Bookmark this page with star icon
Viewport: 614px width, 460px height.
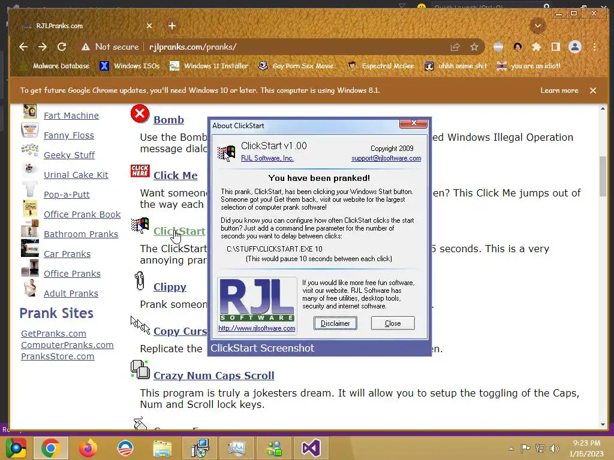pyautogui.click(x=474, y=47)
